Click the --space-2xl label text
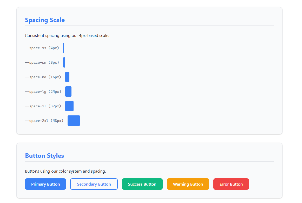302x203 pixels. [x=44, y=120]
